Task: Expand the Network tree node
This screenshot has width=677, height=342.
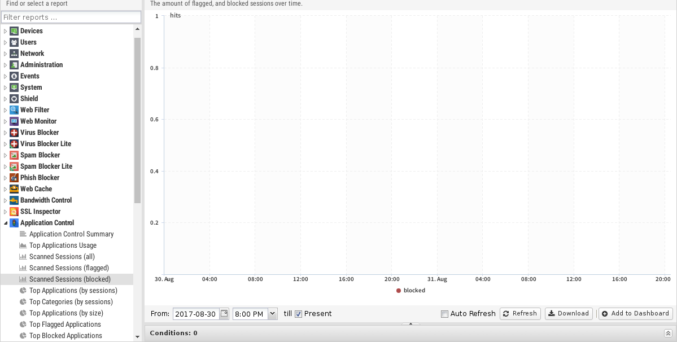Action: [5, 54]
